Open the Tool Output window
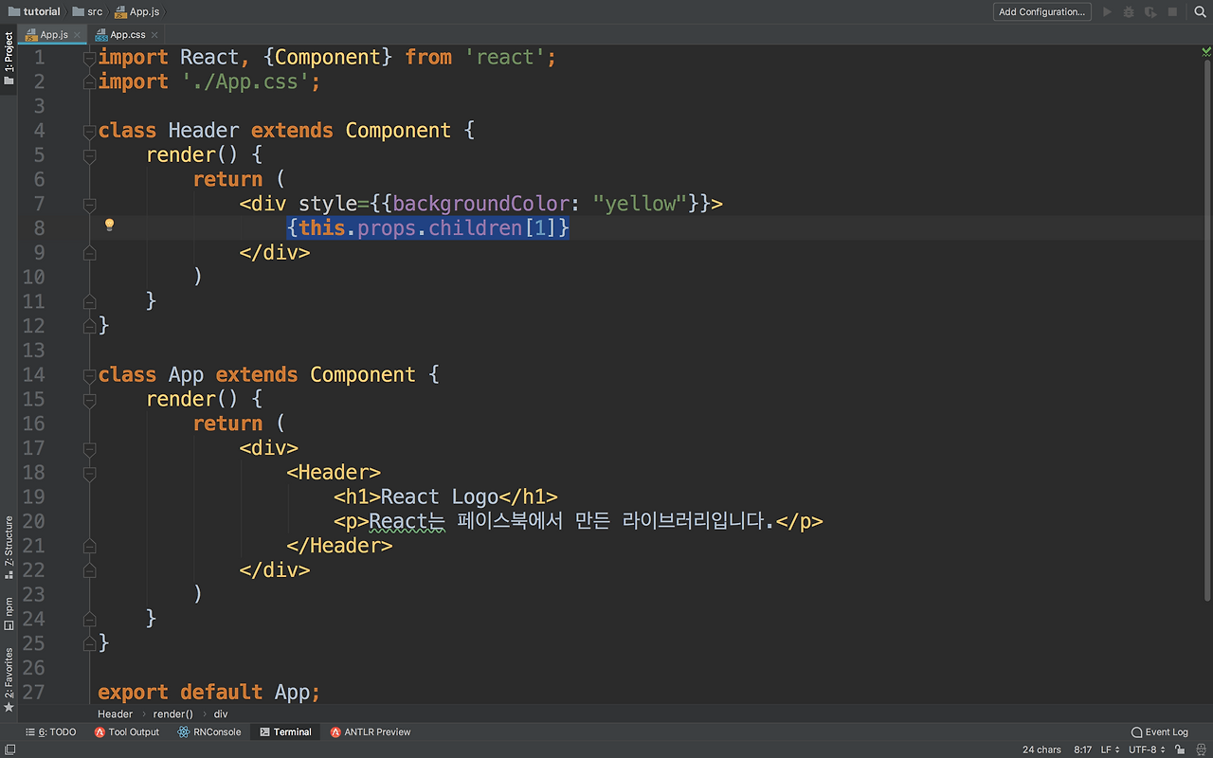This screenshot has width=1213, height=758. tap(127, 731)
